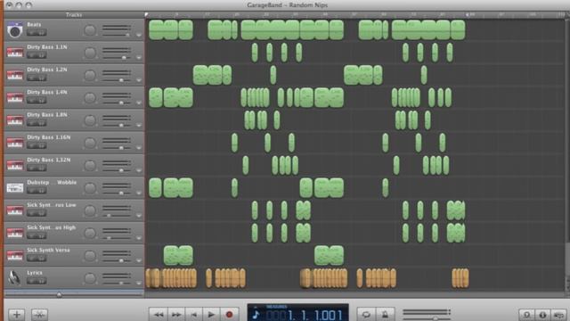Click the Sick Synth Chorus High track icon
This screenshot has width=570, height=321.
(x=15, y=233)
